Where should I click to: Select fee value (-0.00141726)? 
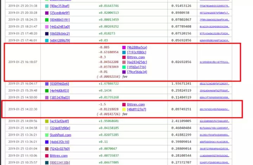click(x=109, y=114)
